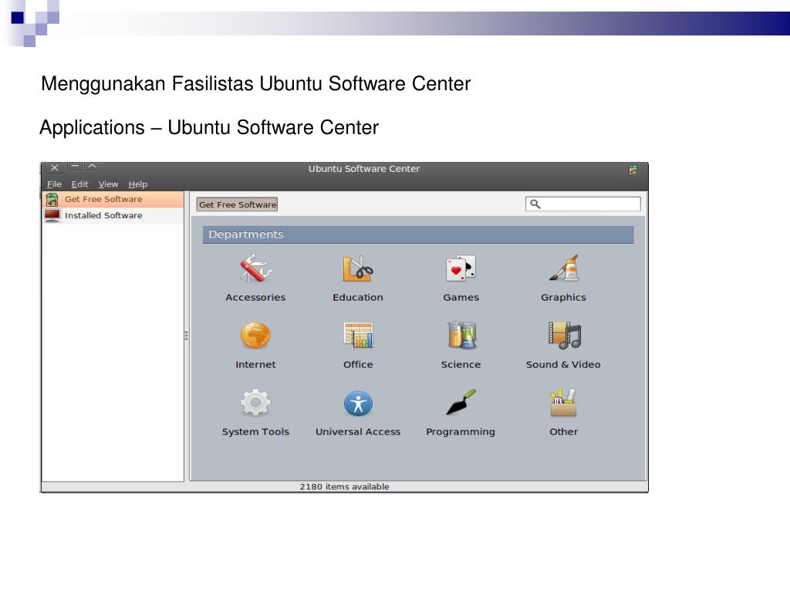Open the Programming trowel icon
Screen dimensions: 790x592
click(461, 402)
